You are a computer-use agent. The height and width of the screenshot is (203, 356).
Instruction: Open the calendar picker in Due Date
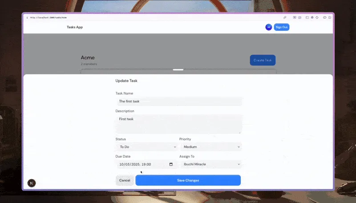click(171, 164)
